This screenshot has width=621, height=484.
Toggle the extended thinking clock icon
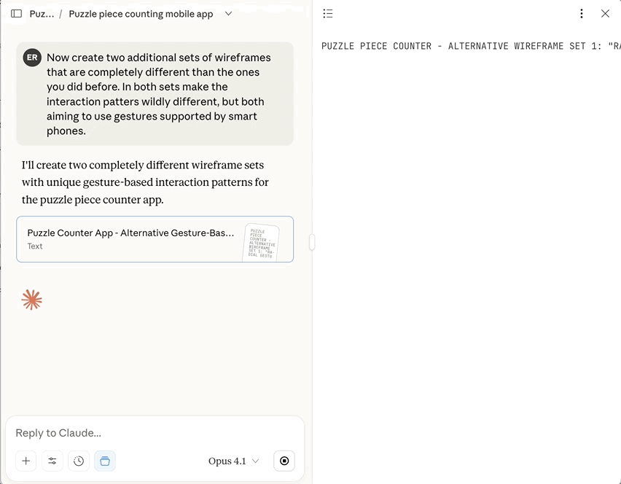(79, 461)
